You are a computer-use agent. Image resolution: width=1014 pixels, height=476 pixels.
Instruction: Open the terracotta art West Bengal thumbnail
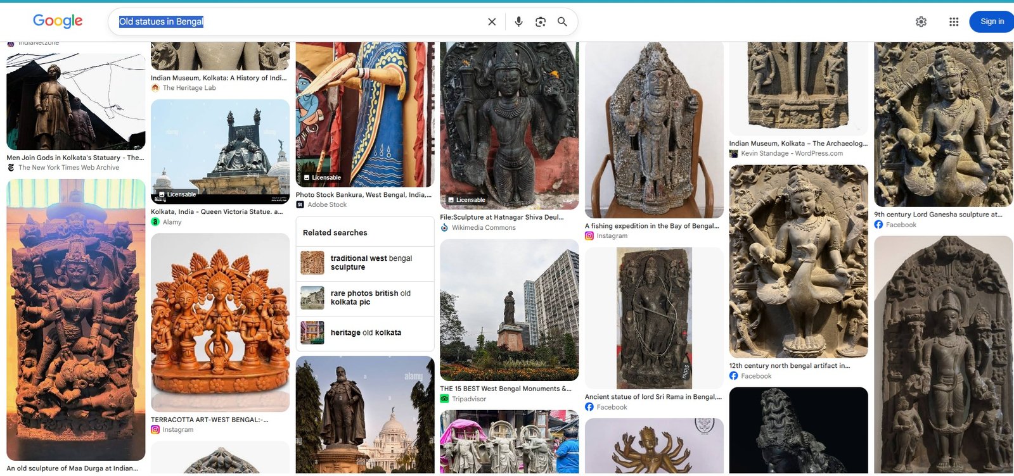tap(220, 323)
